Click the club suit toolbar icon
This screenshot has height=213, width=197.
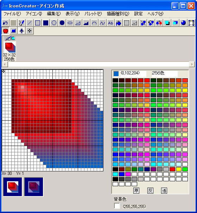click(21, 31)
